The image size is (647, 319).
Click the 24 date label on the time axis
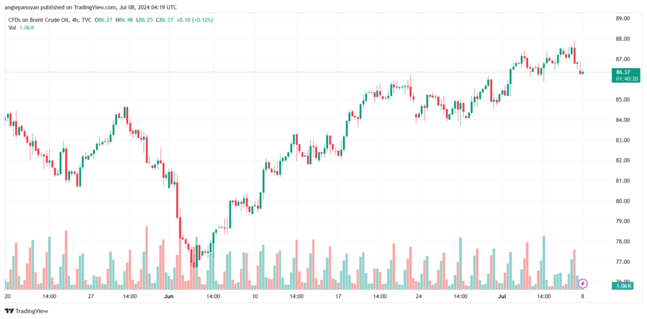pyautogui.click(x=419, y=296)
